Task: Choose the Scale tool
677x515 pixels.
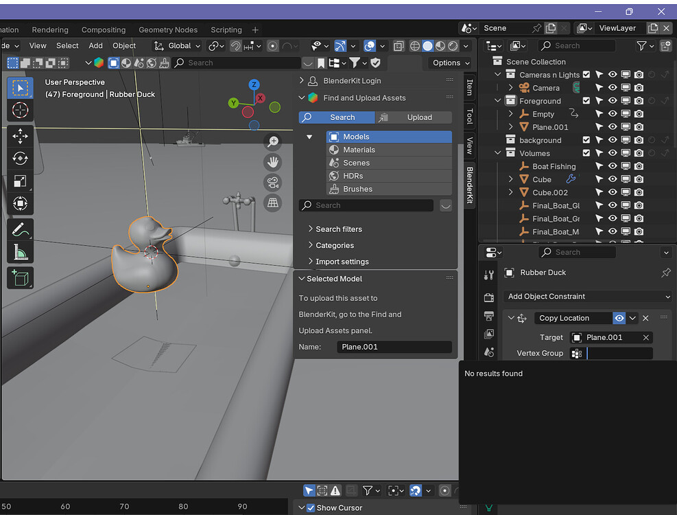Action: coord(20,181)
